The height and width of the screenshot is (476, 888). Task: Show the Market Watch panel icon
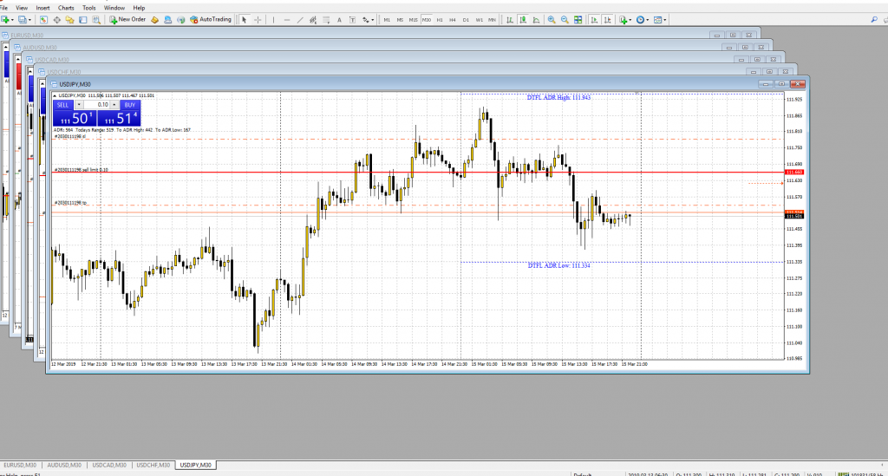pos(43,20)
